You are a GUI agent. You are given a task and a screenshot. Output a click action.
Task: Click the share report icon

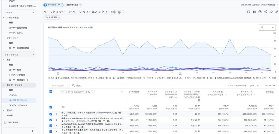click(x=265, y=12)
